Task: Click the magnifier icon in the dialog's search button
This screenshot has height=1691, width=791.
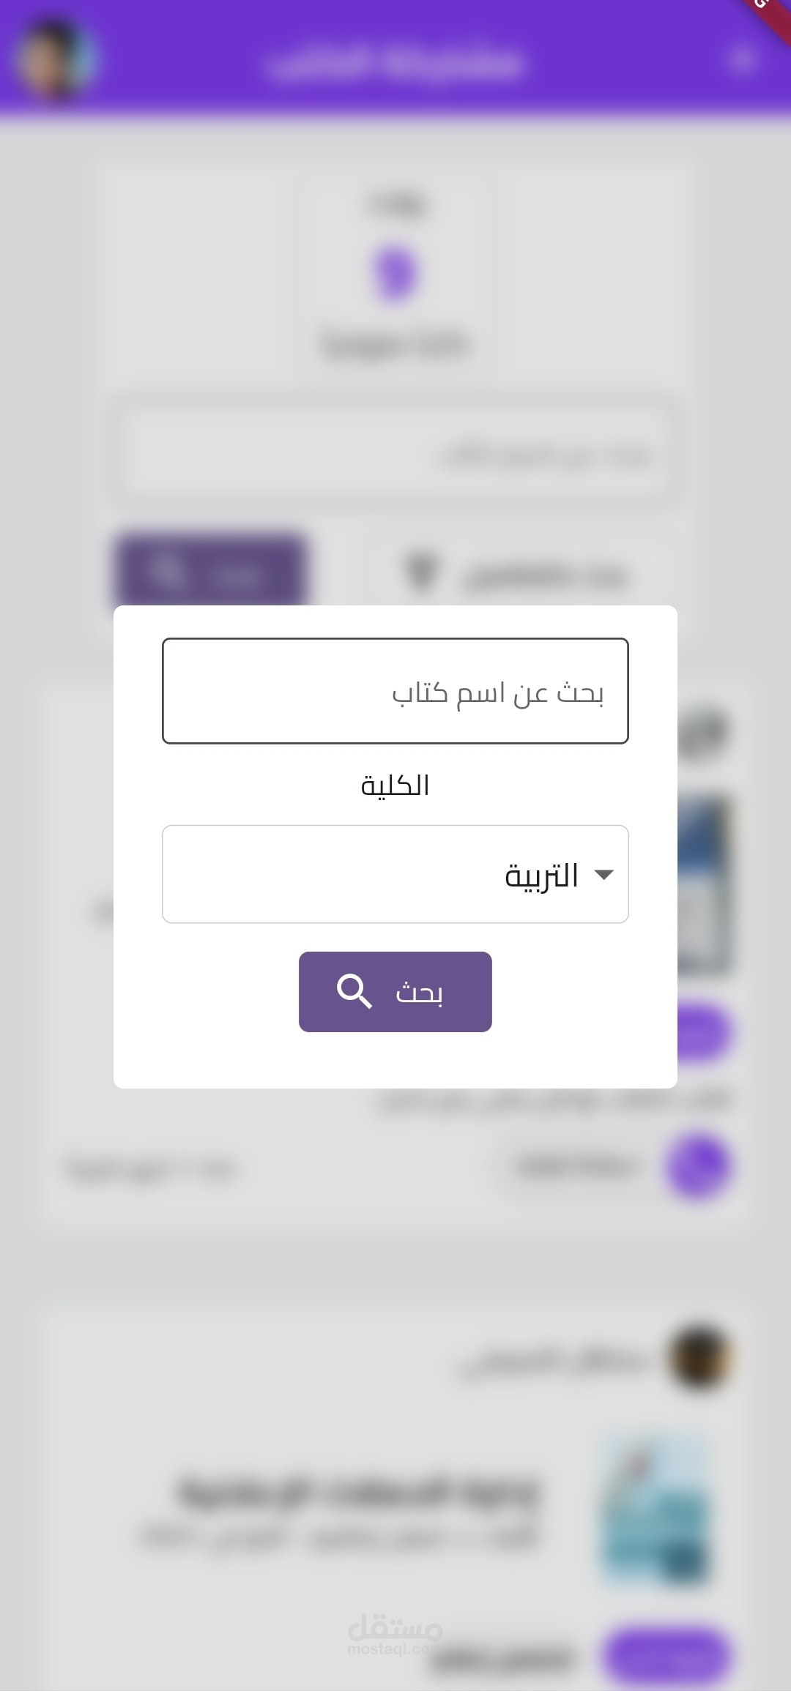Action: [x=354, y=992]
